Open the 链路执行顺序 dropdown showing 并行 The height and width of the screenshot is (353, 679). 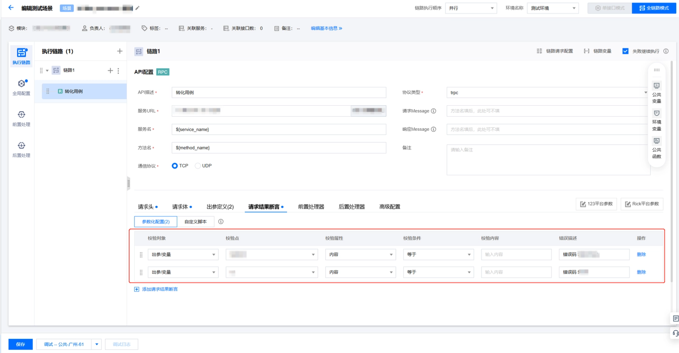coord(471,8)
